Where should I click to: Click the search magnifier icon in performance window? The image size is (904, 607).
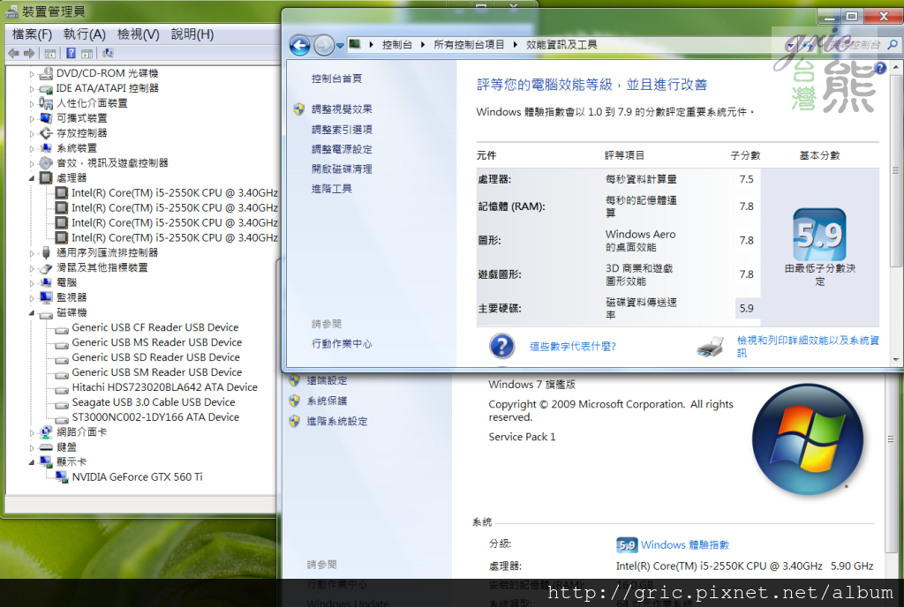[893, 44]
